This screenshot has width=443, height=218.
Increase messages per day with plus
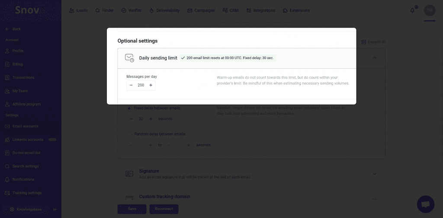click(x=151, y=85)
